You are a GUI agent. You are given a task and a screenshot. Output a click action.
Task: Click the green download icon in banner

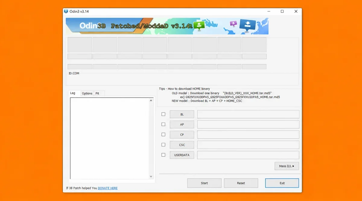click(x=199, y=25)
